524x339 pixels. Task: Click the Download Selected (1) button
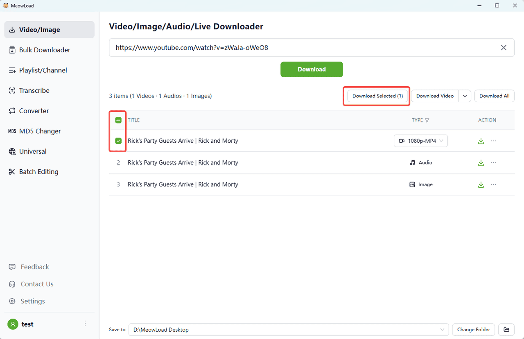point(377,96)
